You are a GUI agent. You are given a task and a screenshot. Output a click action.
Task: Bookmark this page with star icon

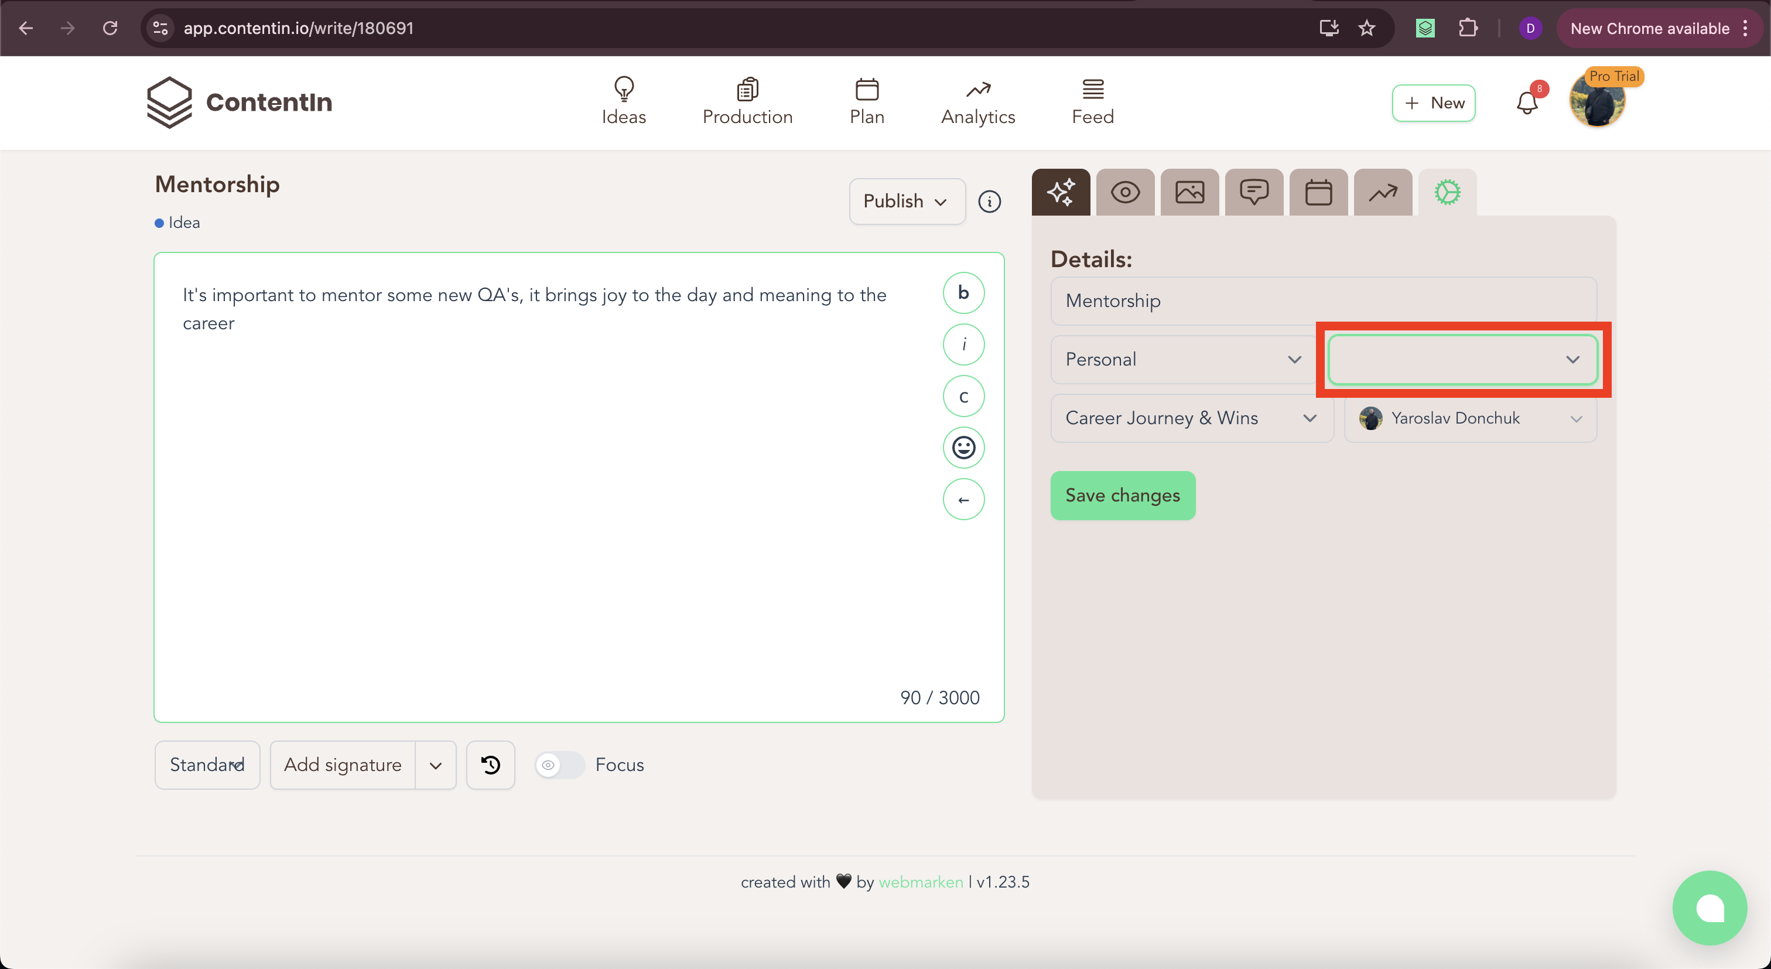[x=1367, y=28]
